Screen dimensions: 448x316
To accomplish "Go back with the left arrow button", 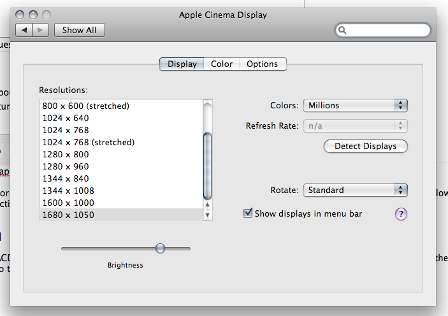I will point(24,30).
